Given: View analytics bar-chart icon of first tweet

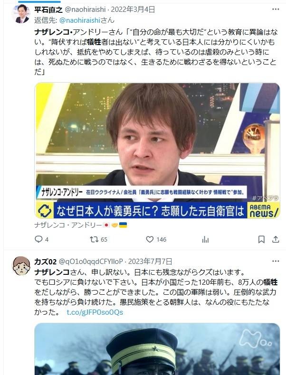Looking at the screenshot, I should click(205, 239).
